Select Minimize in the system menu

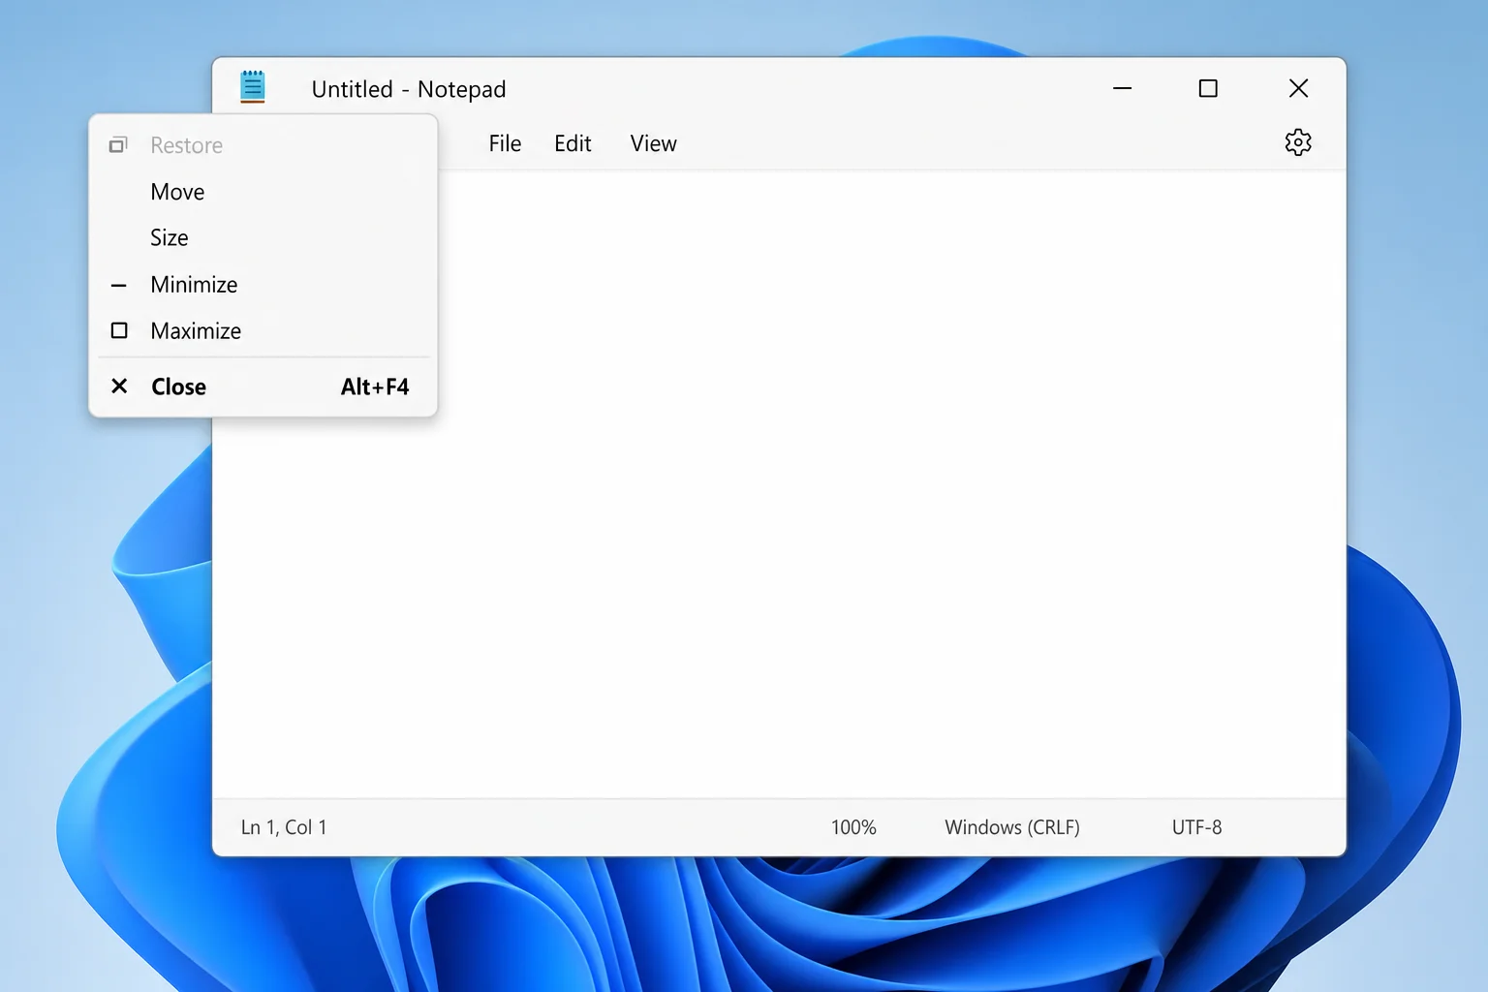pos(263,284)
